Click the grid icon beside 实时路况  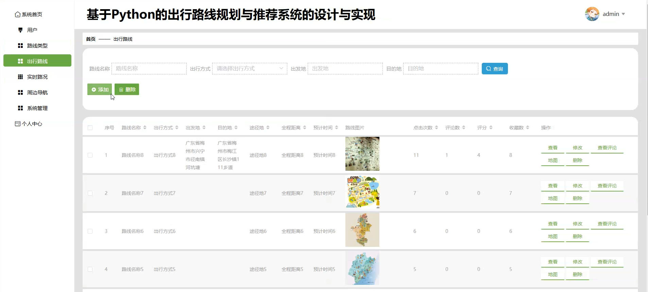point(20,77)
